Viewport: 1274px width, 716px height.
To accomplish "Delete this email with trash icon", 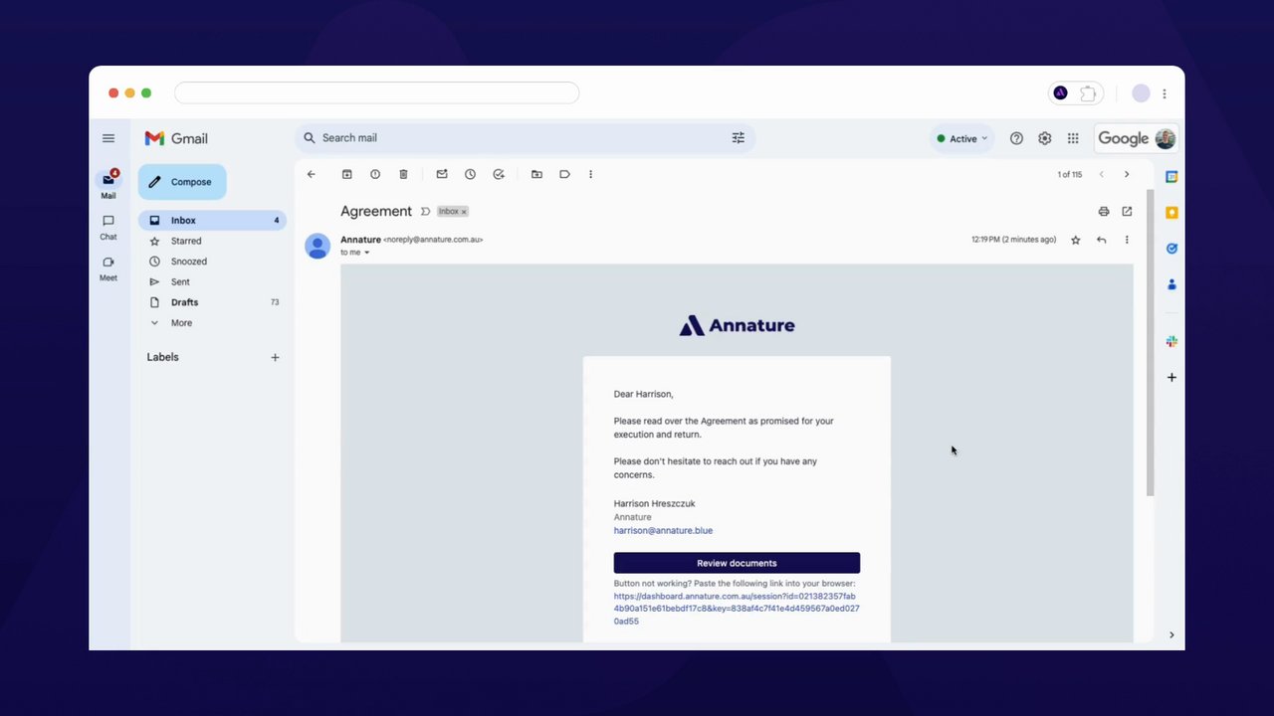I will click(403, 174).
